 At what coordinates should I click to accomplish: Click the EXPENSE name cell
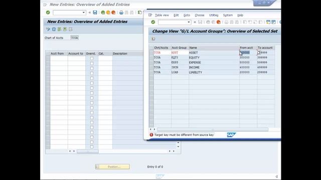coord(214,62)
